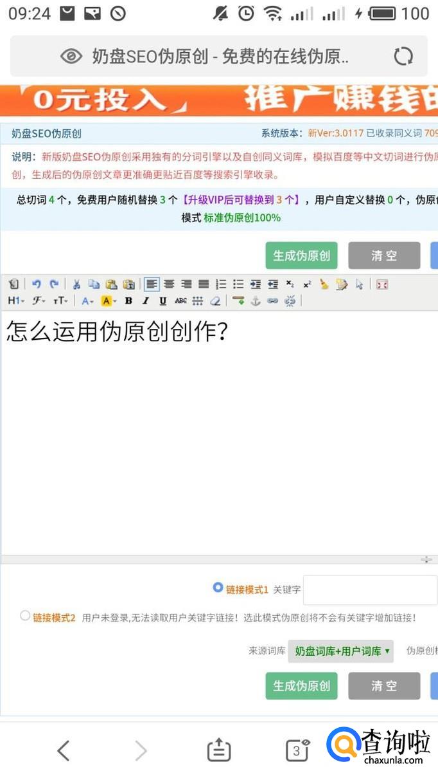Insert a numbered list
The height and width of the screenshot is (780, 438).
(x=221, y=284)
